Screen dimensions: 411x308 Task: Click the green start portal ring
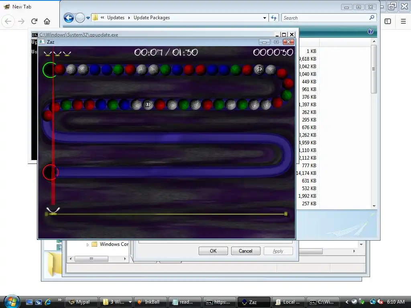(x=49, y=70)
